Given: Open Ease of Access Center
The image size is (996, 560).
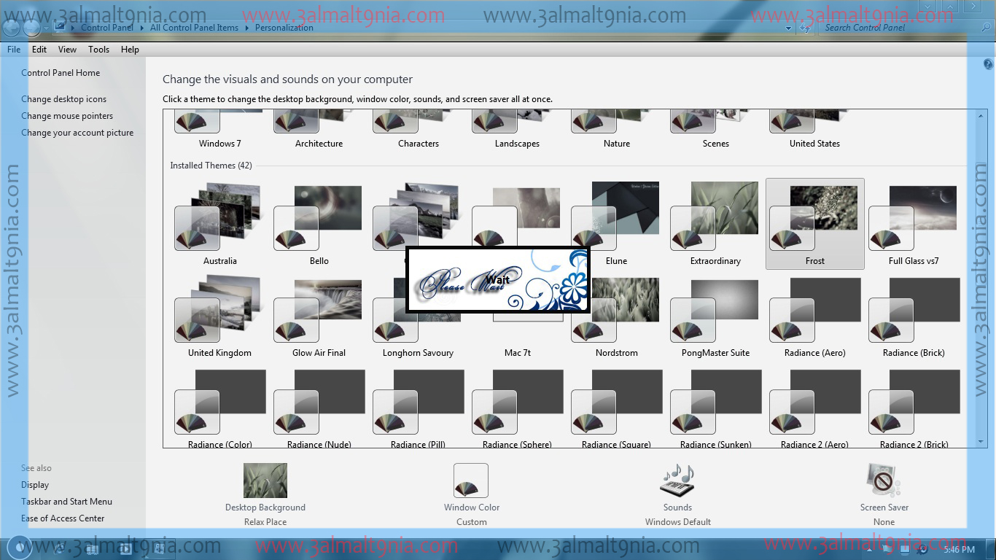Looking at the screenshot, I should click(63, 518).
